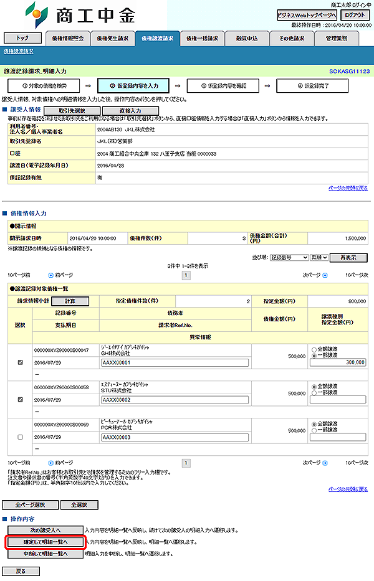This screenshot has width=374, height=581.
Task: Click the 全ページ選択 button
Action: coord(30,504)
